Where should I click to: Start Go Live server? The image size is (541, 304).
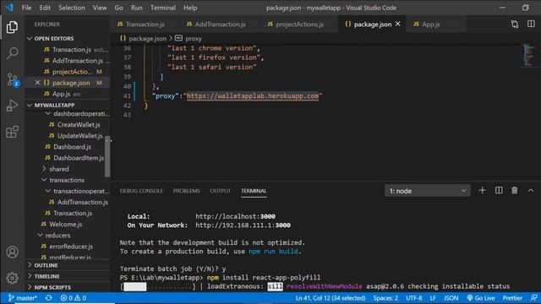(481, 298)
